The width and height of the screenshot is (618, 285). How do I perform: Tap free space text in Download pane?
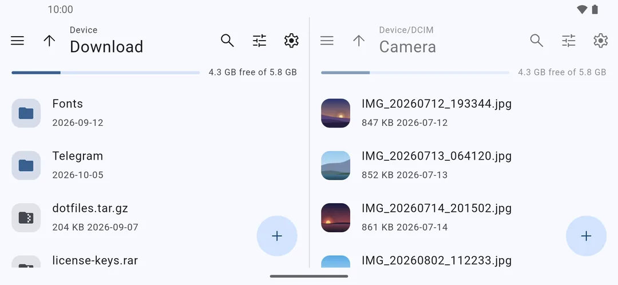253,72
